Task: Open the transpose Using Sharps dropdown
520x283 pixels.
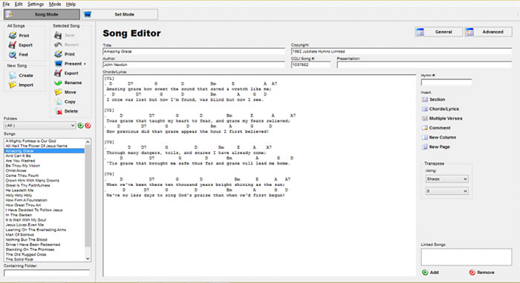Action: (447, 179)
